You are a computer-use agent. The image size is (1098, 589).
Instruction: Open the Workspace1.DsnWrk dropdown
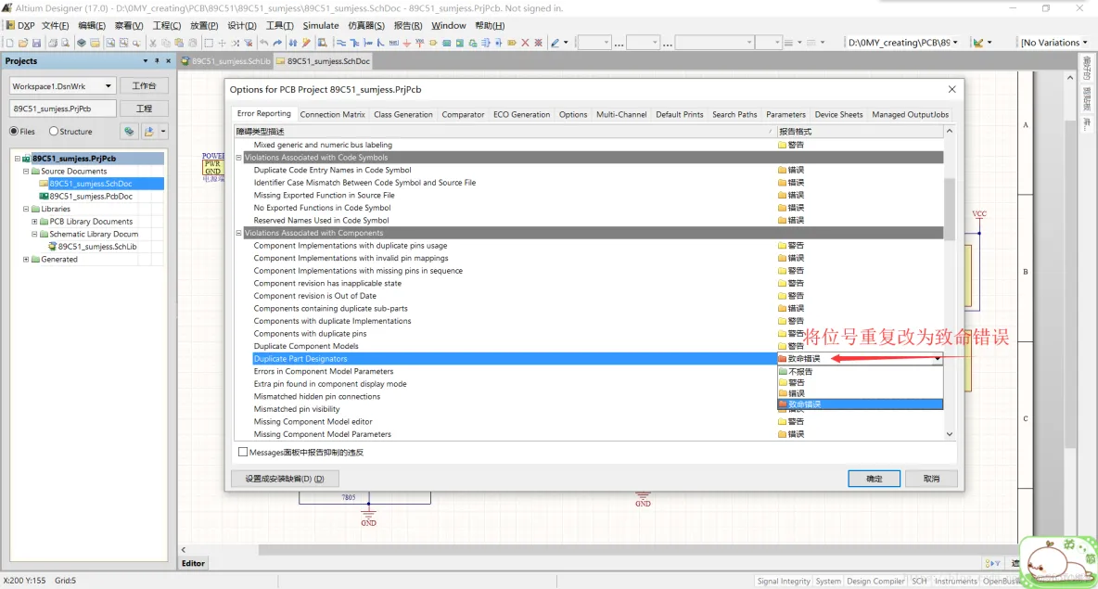(x=108, y=86)
